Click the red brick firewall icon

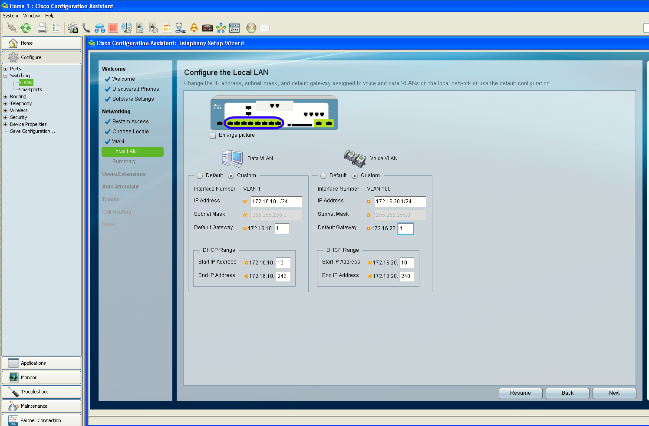tap(113, 28)
